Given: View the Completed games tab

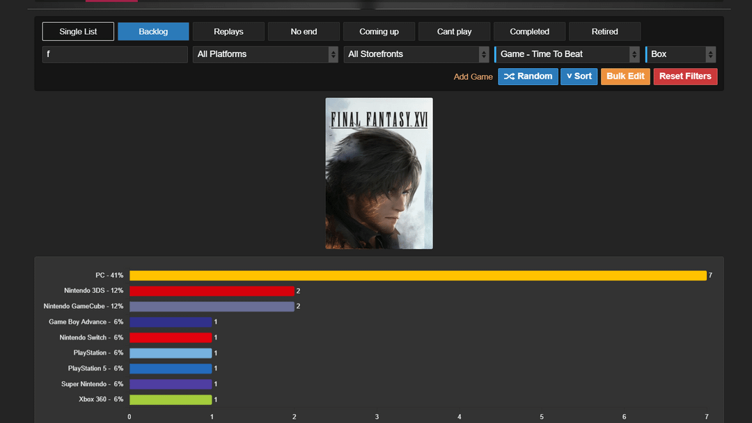Looking at the screenshot, I should click(529, 31).
